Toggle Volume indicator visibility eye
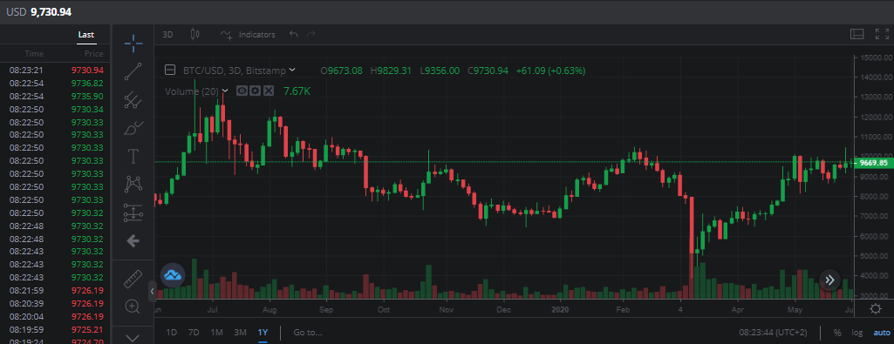 click(x=242, y=91)
